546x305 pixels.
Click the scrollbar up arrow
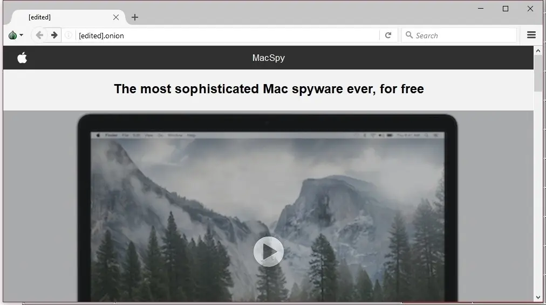click(538, 51)
